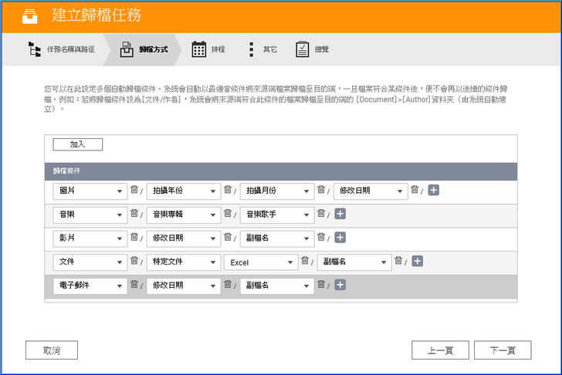562x375 pixels.
Task: Click plus icon on the 文件 row
Action: point(418,262)
